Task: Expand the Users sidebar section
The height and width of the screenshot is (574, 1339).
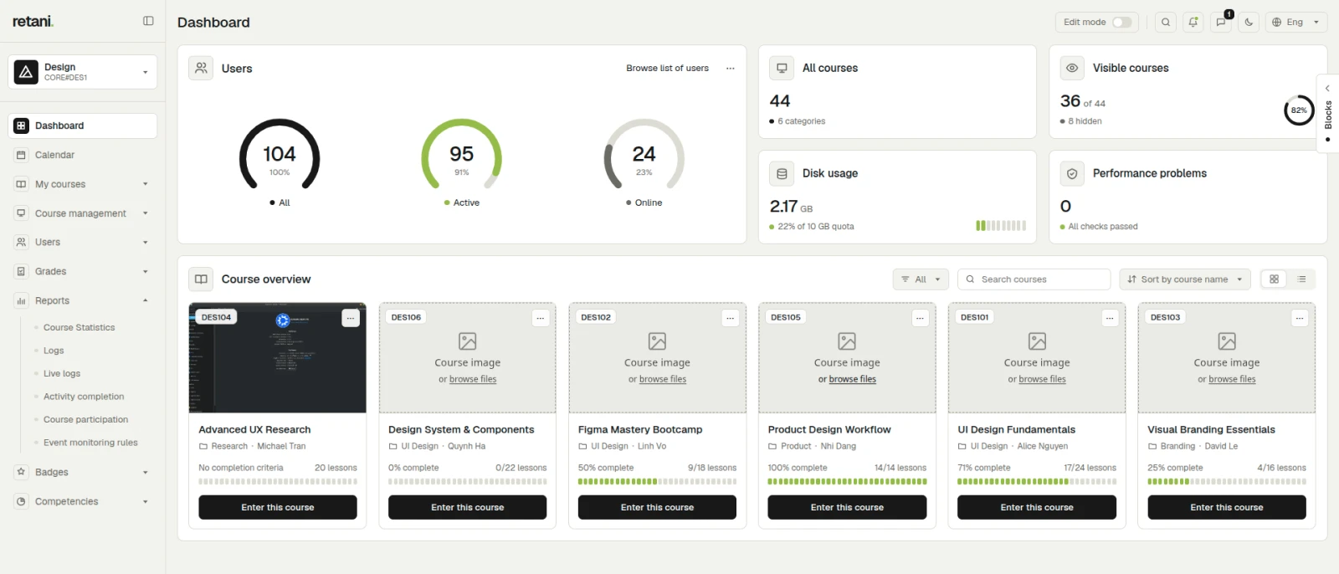Action: [x=83, y=242]
